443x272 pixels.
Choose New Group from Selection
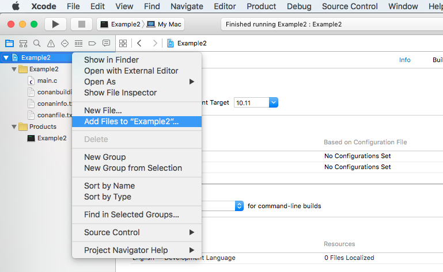(137, 168)
